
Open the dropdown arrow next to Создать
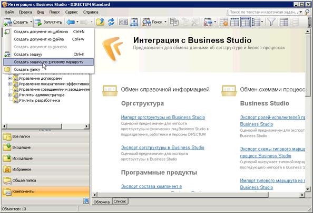(31, 22)
